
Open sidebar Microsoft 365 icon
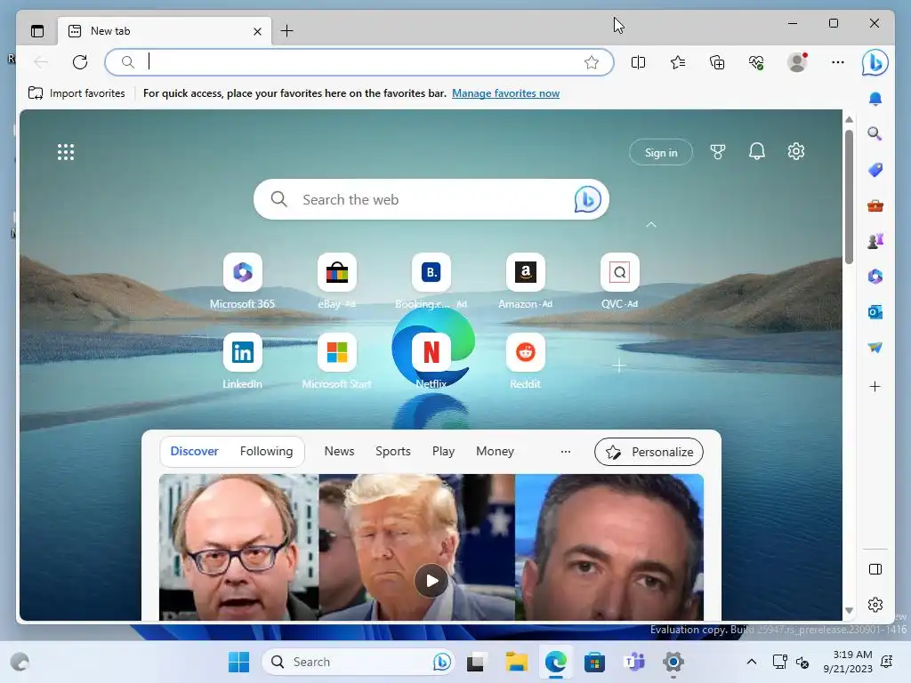coord(875,277)
